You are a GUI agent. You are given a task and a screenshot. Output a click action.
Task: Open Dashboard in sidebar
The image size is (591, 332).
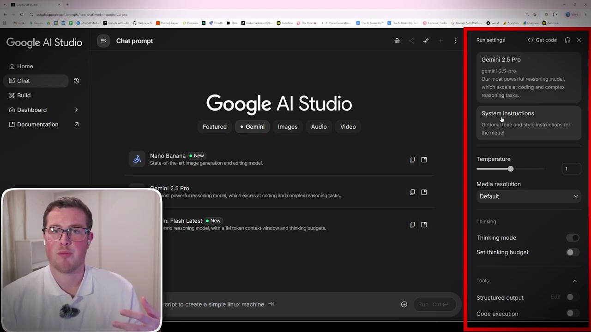[44, 110]
